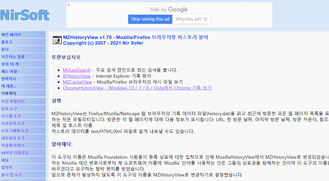The height and width of the screenshot is (181, 329).
Task: Click 64비트 다운로드 sidebar link
Action: click(x=23, y=152)
